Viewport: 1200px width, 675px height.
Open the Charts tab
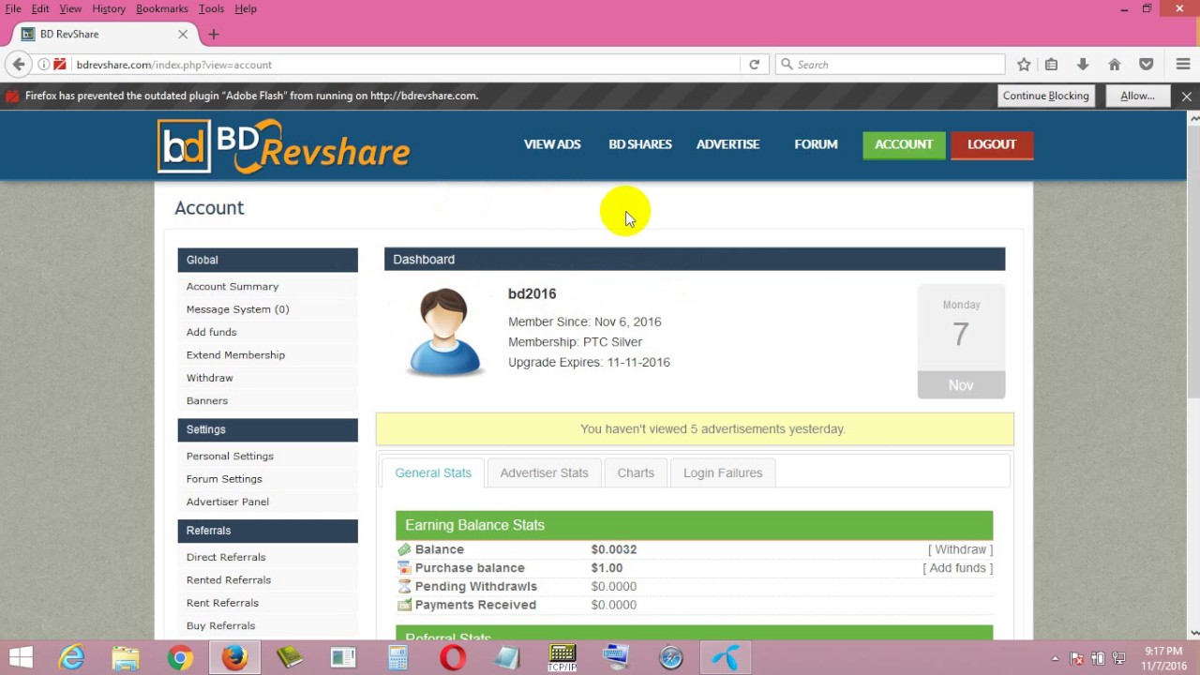pos(636,472)
